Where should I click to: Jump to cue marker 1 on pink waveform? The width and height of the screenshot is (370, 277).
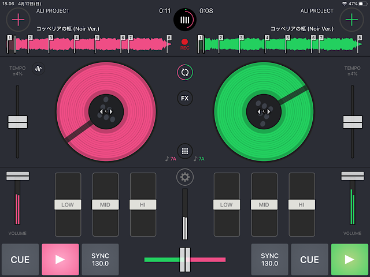click(9, 38)
